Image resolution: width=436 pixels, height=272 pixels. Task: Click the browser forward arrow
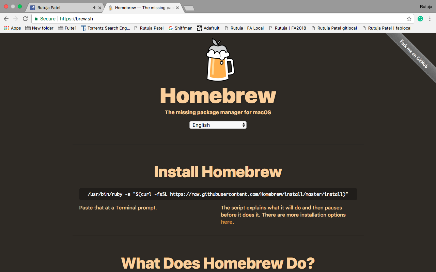point(16,19)
